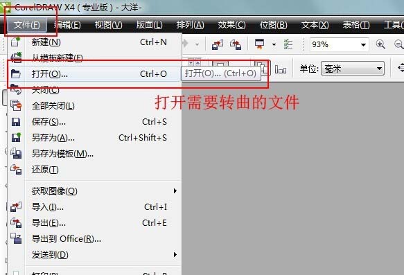Click the open folder icon beside 打开
Viewport: 404px width, 275px height.
pos(15,74)
